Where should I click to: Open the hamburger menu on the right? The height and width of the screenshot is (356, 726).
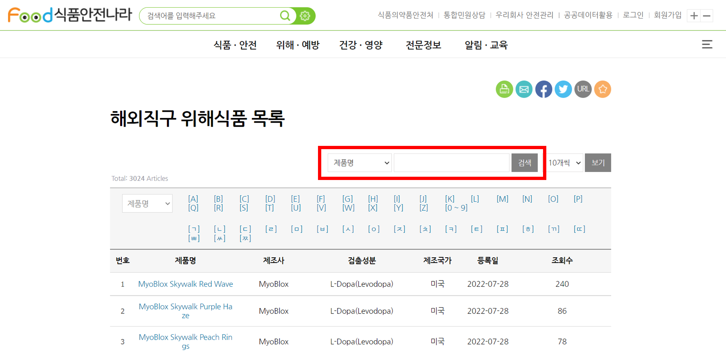[x=707, y=44]
